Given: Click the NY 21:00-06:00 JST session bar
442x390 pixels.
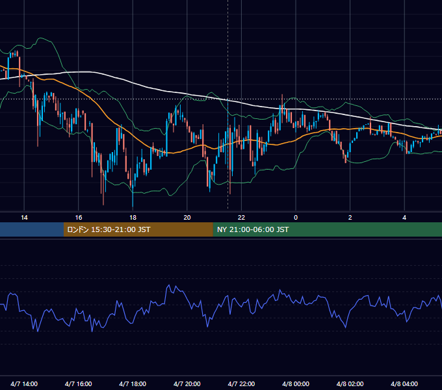Looking at the screenshot, I should 327,229.
